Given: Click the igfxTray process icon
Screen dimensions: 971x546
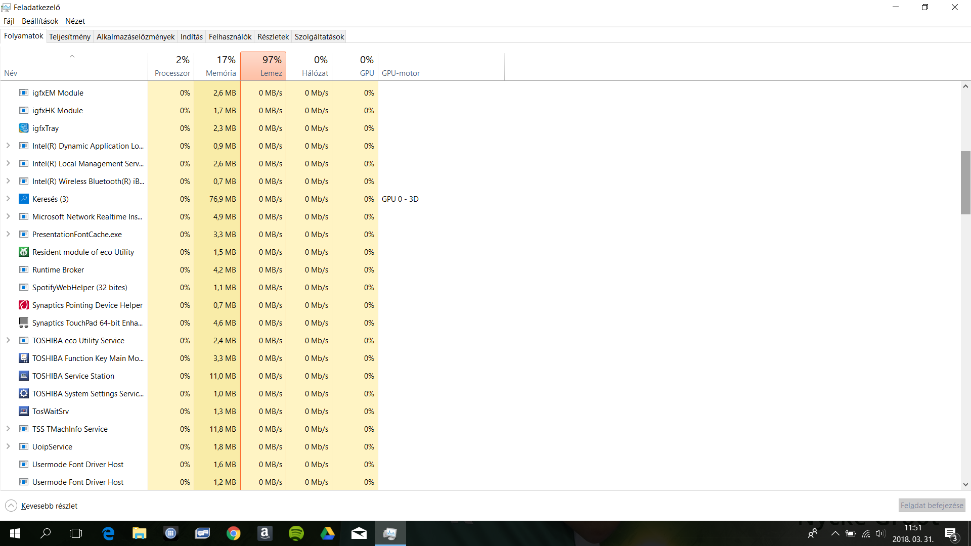Looking at the screenshot, I should [x=24, y=128].
